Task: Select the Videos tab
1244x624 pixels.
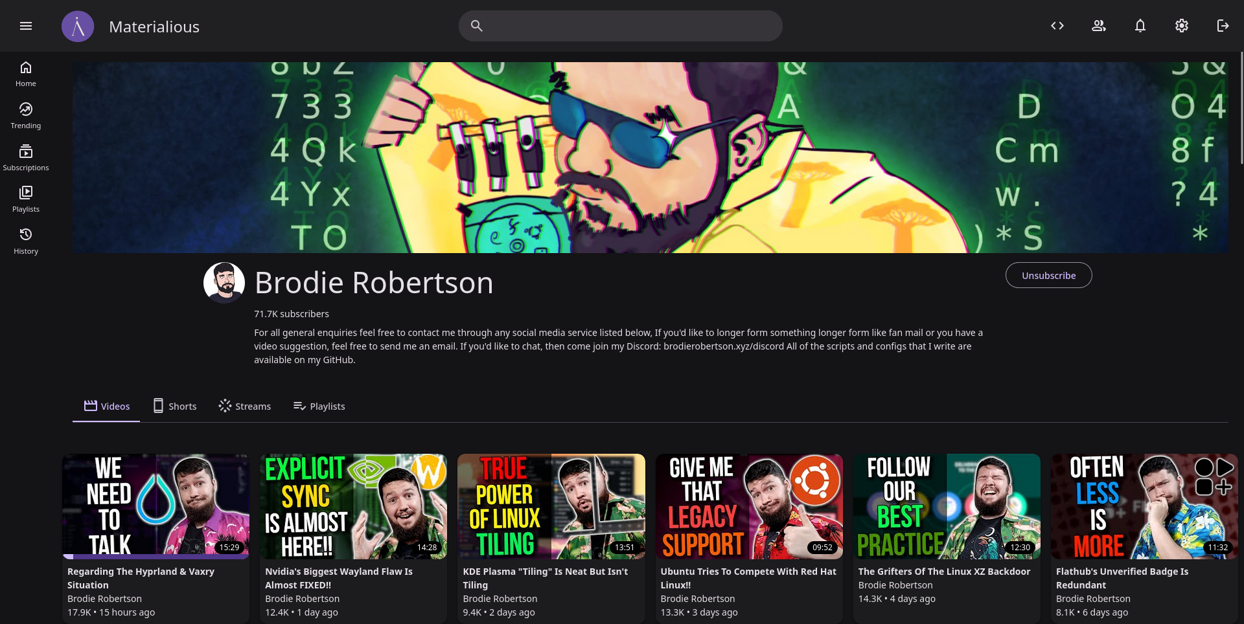Action: pos(106,406)
